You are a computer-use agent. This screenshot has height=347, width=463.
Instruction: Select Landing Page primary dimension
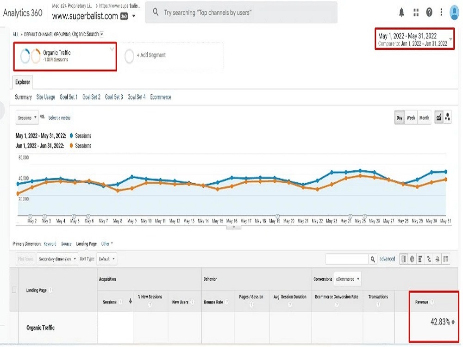pyautogui.click(x=86, y=244)
